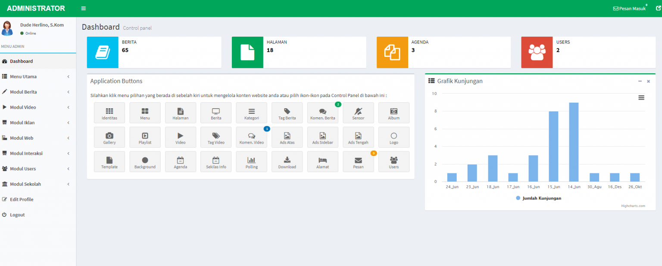The width and height of the screenshot is (662, 266).
Task: Open the Playlist icon button
Action: coord(145,138)
